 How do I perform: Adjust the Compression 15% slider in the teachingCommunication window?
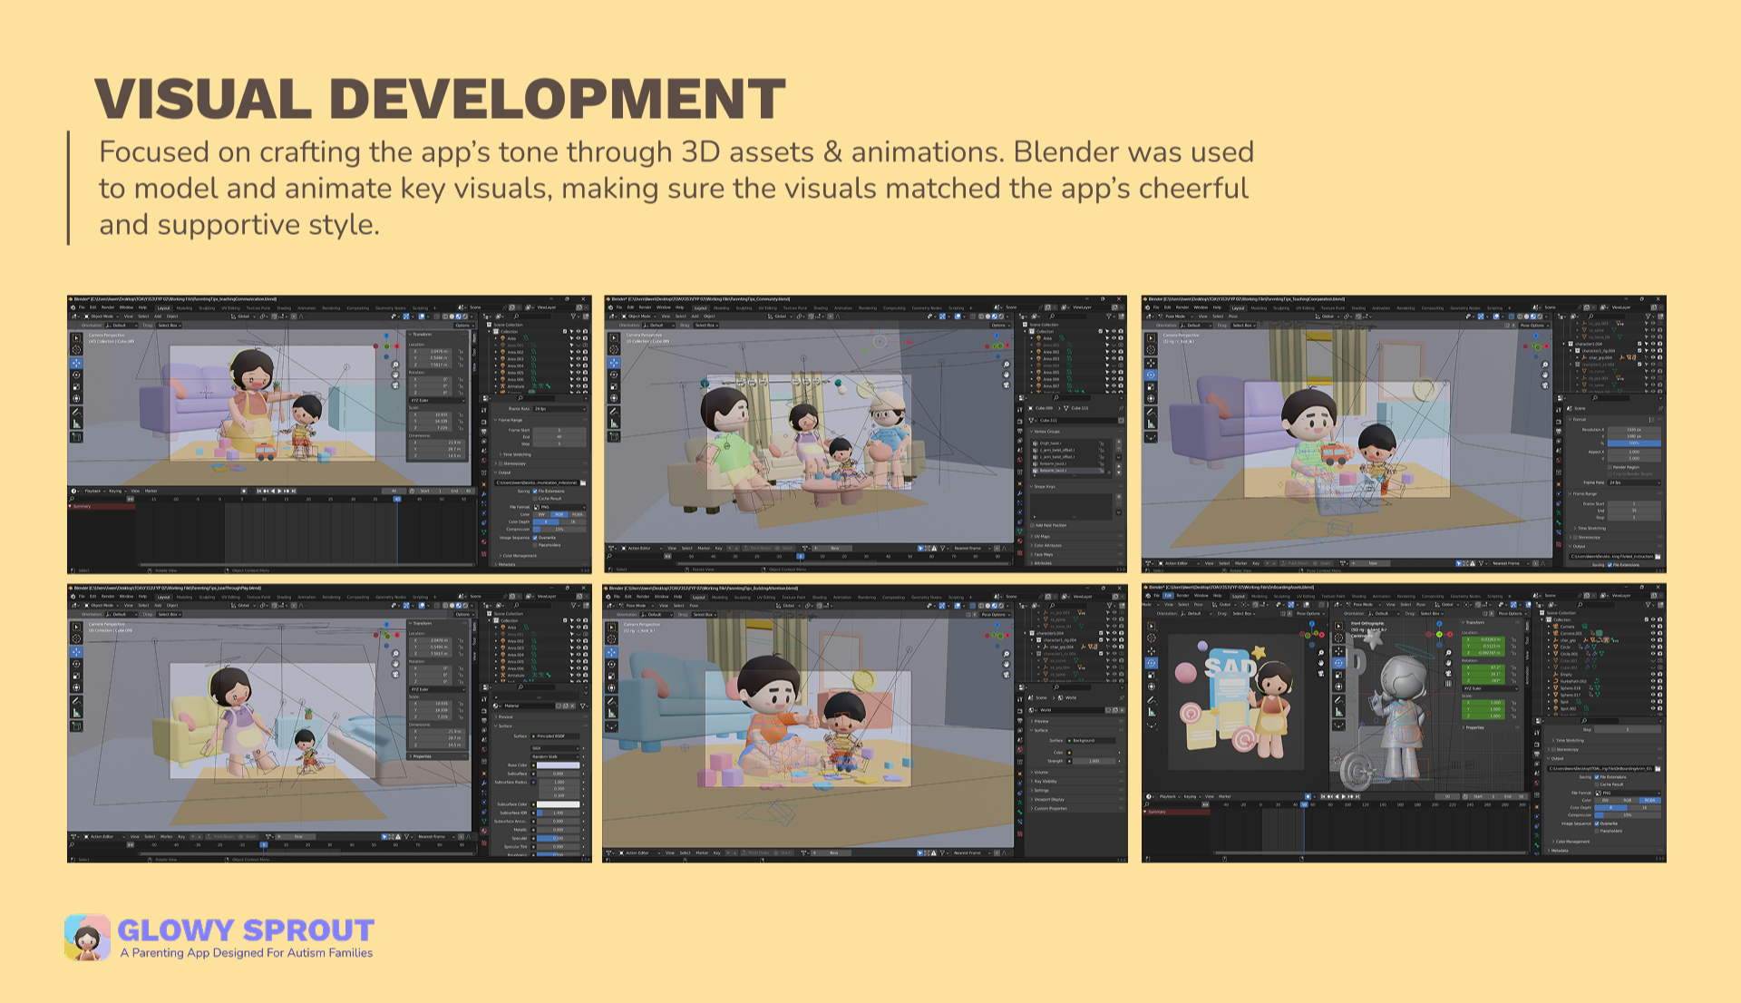[x=559, y=530]
